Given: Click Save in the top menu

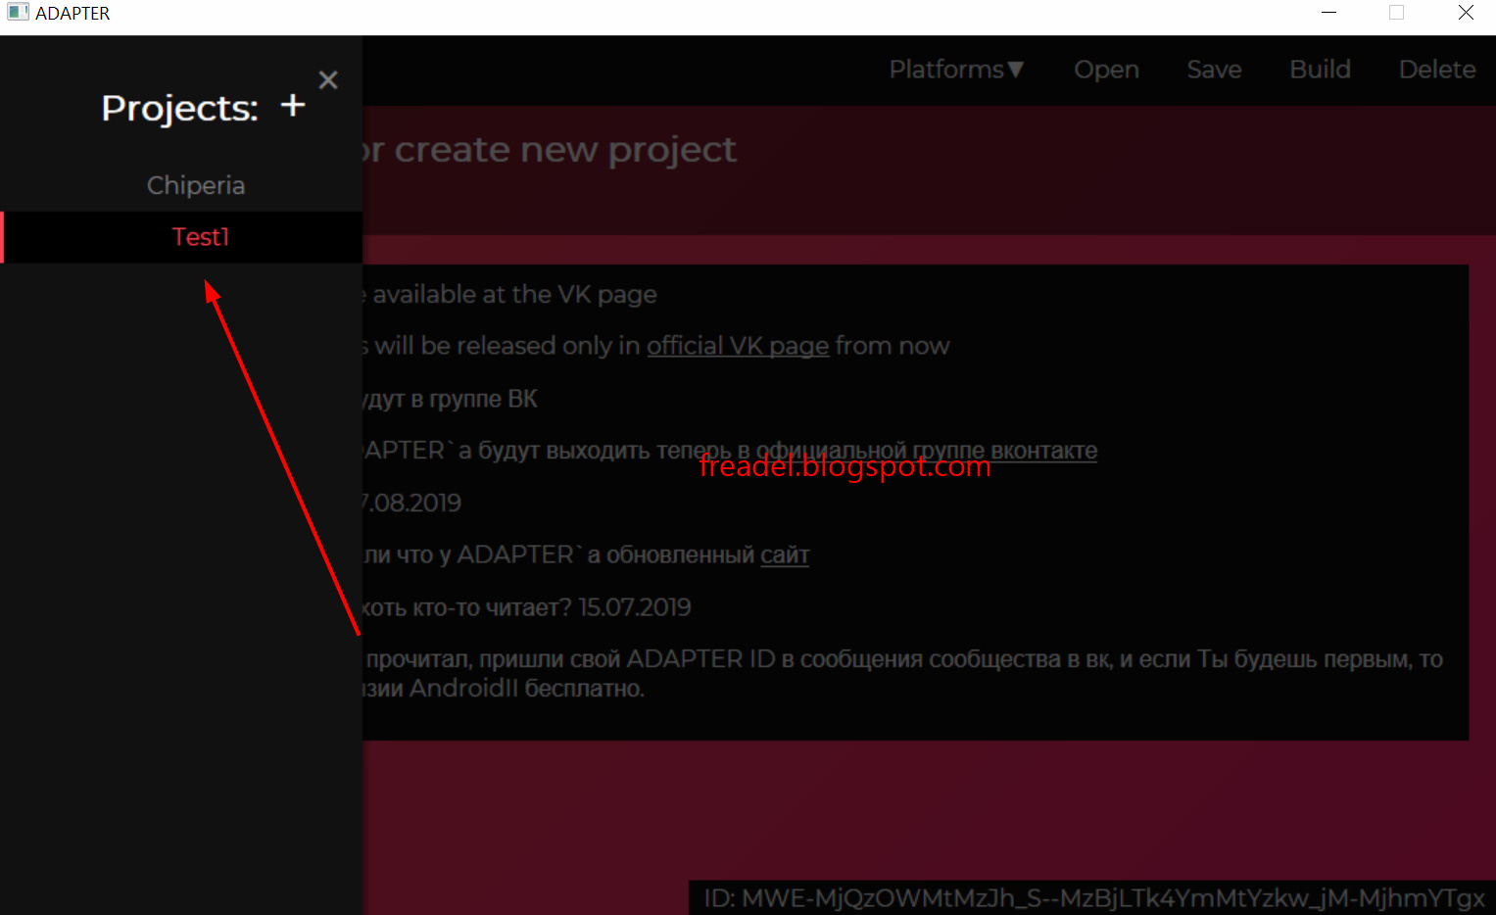Looking at the screenshot, I should click(x=1214, y=70).
